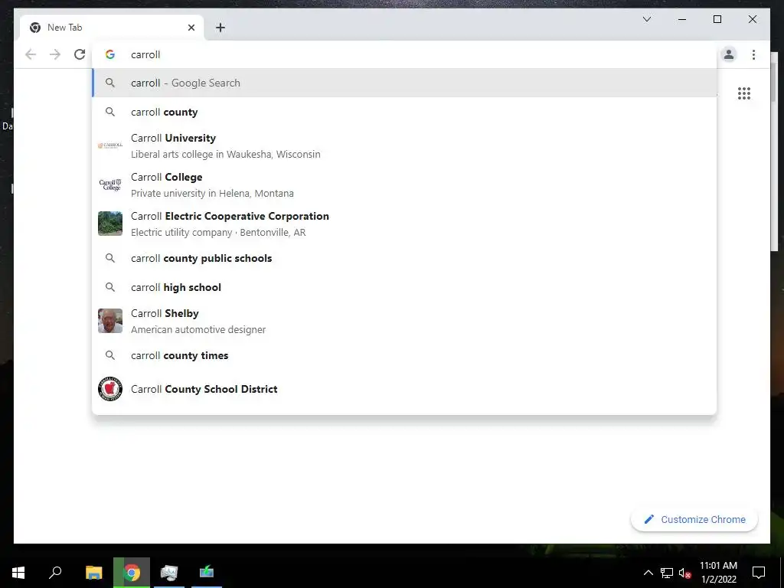Select 'carroll high school' suggestion

404,288
